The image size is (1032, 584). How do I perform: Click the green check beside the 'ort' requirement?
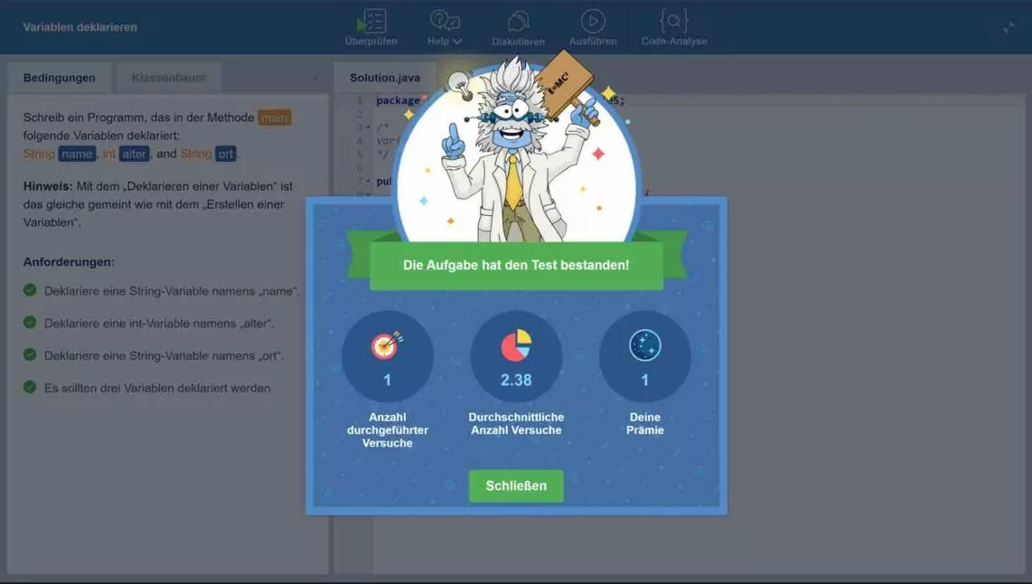pos(30,354)
